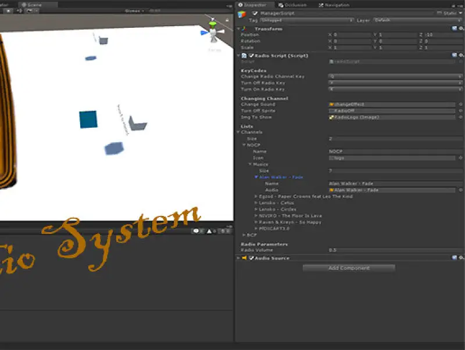Image resolution: width=465 pixels, height=350 pixels.
Task: Toggle the ManagerScript active checkbox
Action: pyautogui.click(x=255, y=13)
